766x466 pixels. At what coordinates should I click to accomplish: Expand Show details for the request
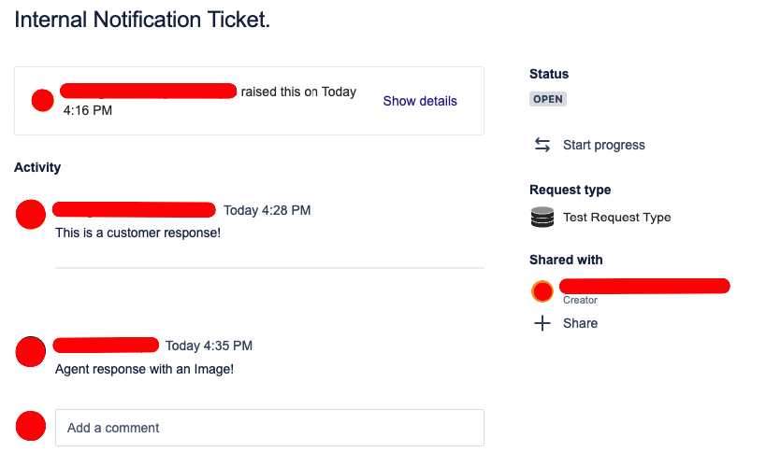tap(420, 101)
